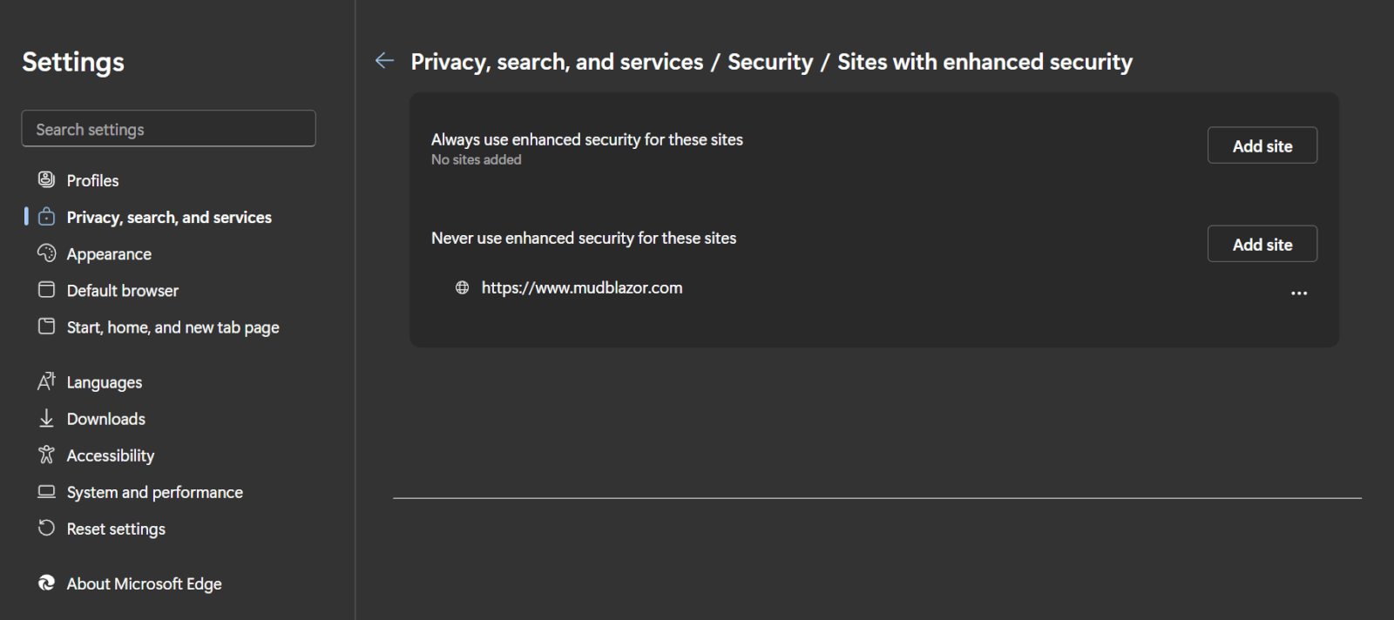This screenshot has height=620, width=1394.
Task: Open Privacy, search, and services section
Action: [169, 218]
